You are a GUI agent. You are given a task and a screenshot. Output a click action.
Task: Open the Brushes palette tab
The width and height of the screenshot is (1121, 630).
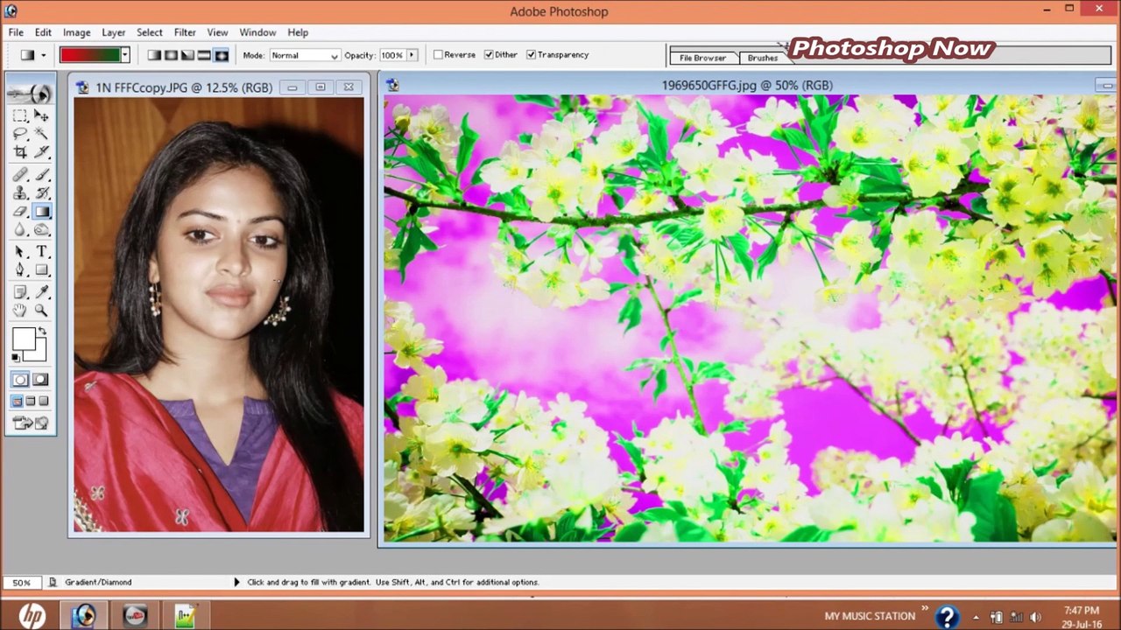(762, 58)
